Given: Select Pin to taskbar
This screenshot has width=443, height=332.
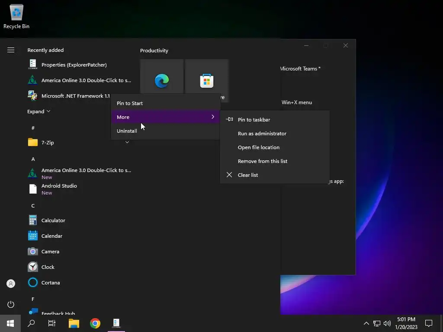Looking at the screenshot, I should pos(275,120).
